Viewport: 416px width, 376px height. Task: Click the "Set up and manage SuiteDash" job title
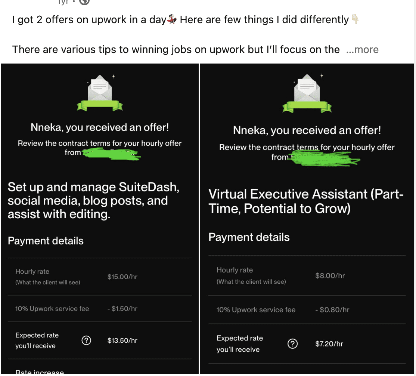pos(93,201)
